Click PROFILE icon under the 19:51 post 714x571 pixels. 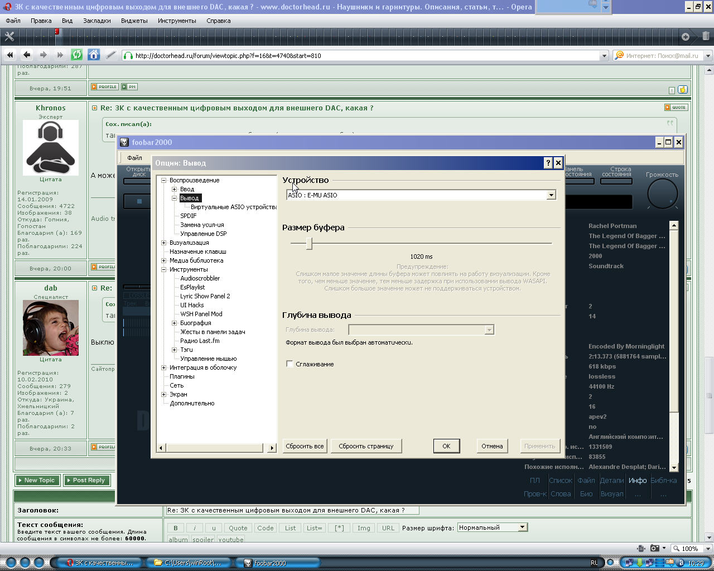(105, 87)
